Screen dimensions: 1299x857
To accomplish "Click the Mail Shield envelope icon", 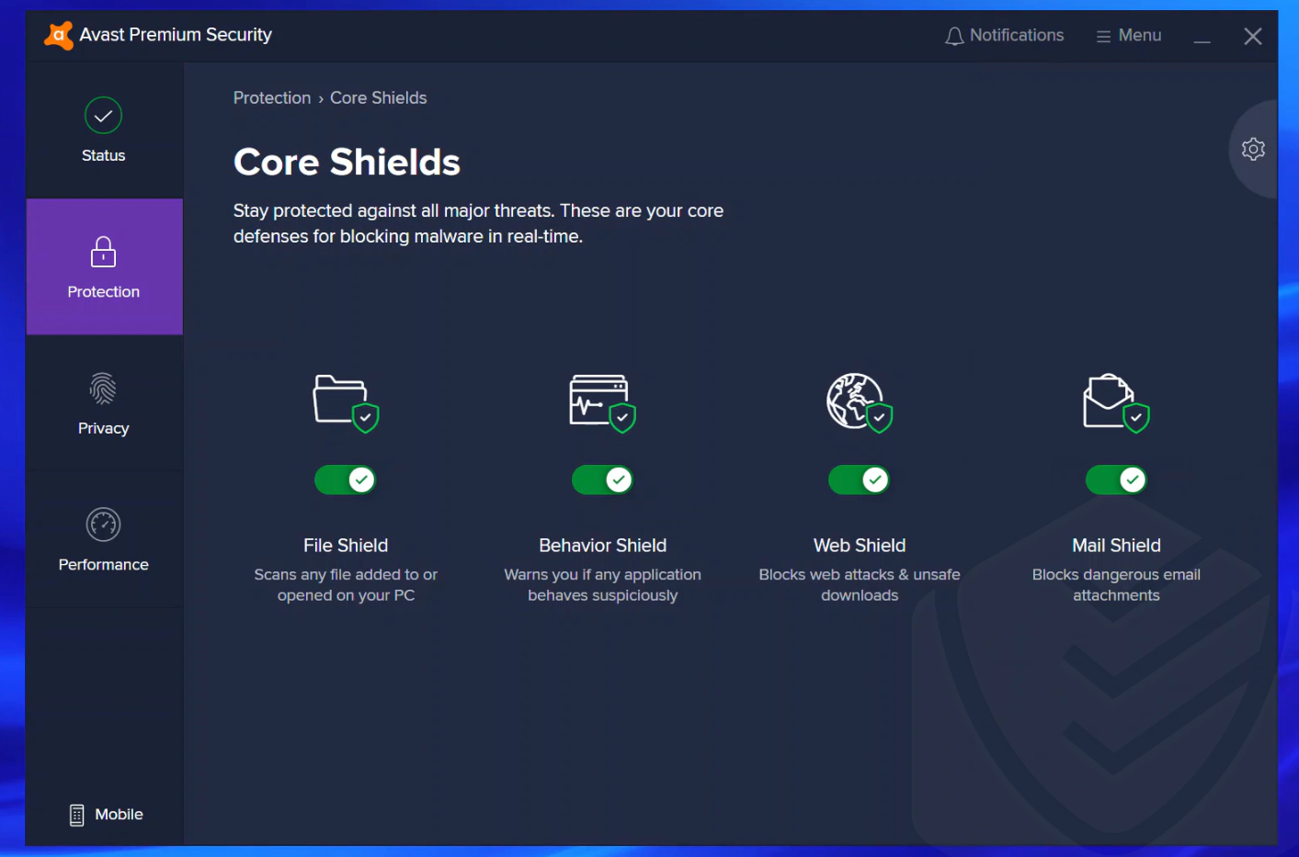I will click(x=1116, y=402).
